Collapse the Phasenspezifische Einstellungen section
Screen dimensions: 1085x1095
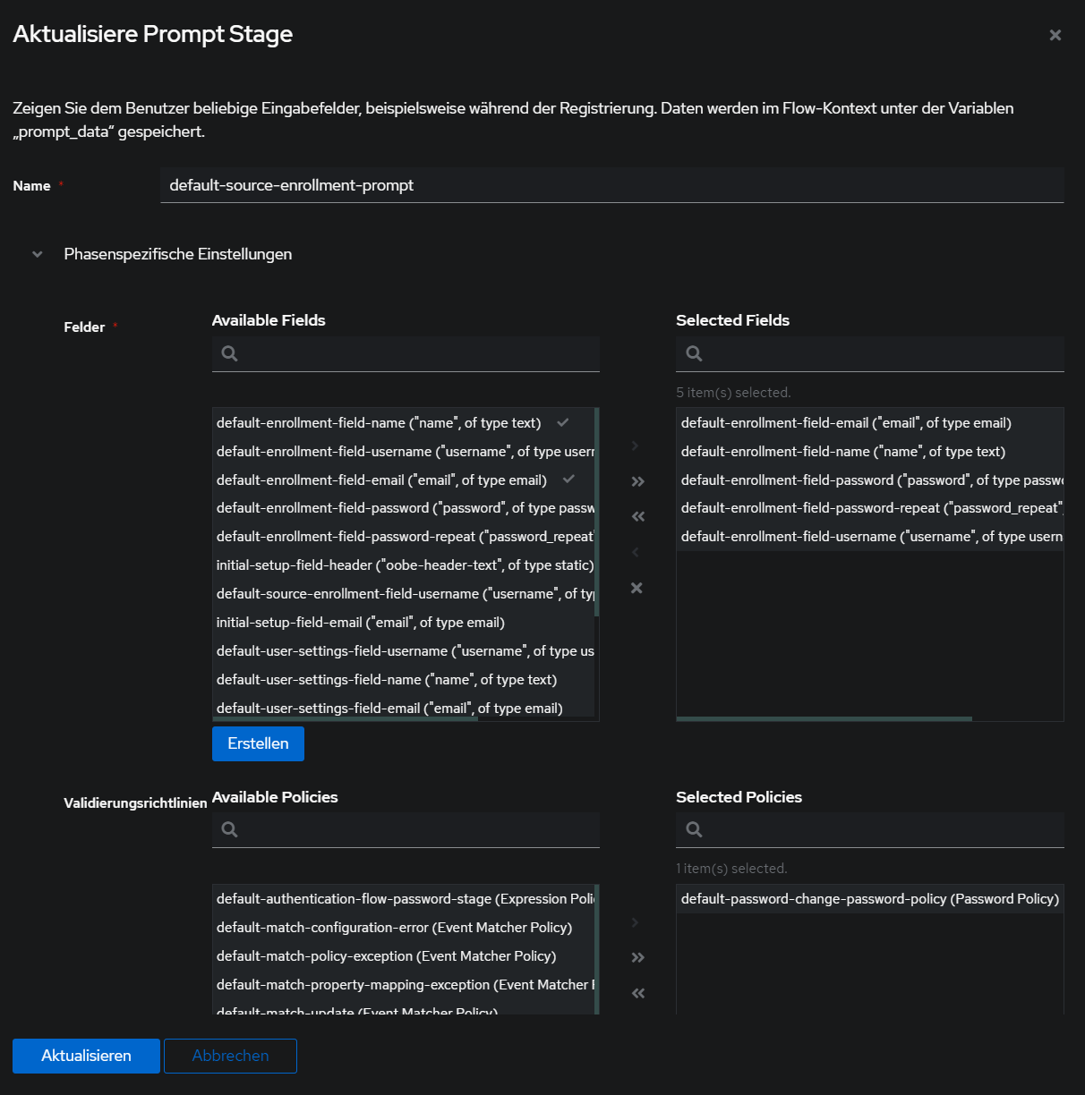[x=38, y=254]
